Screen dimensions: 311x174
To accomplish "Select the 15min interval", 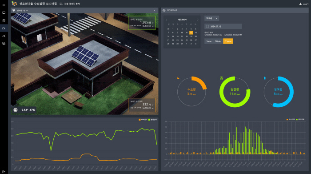I will tap(228, 41).
